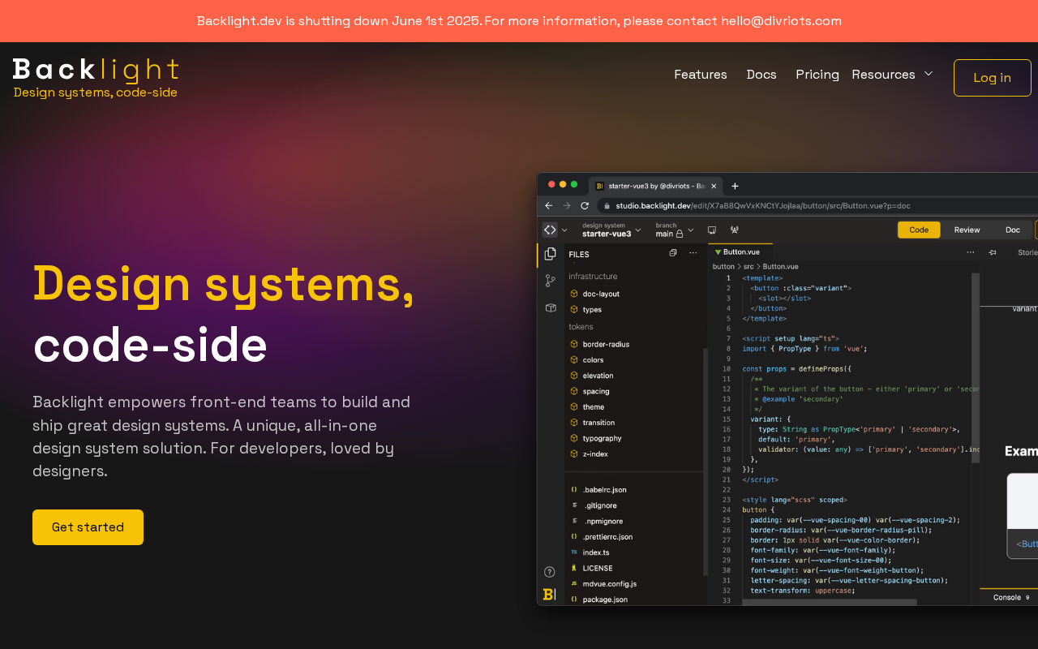The height and width of the screenshot is (649, 1038).
Task: Click the collapse all icon in Files panel
Action: tap(672, 253)
